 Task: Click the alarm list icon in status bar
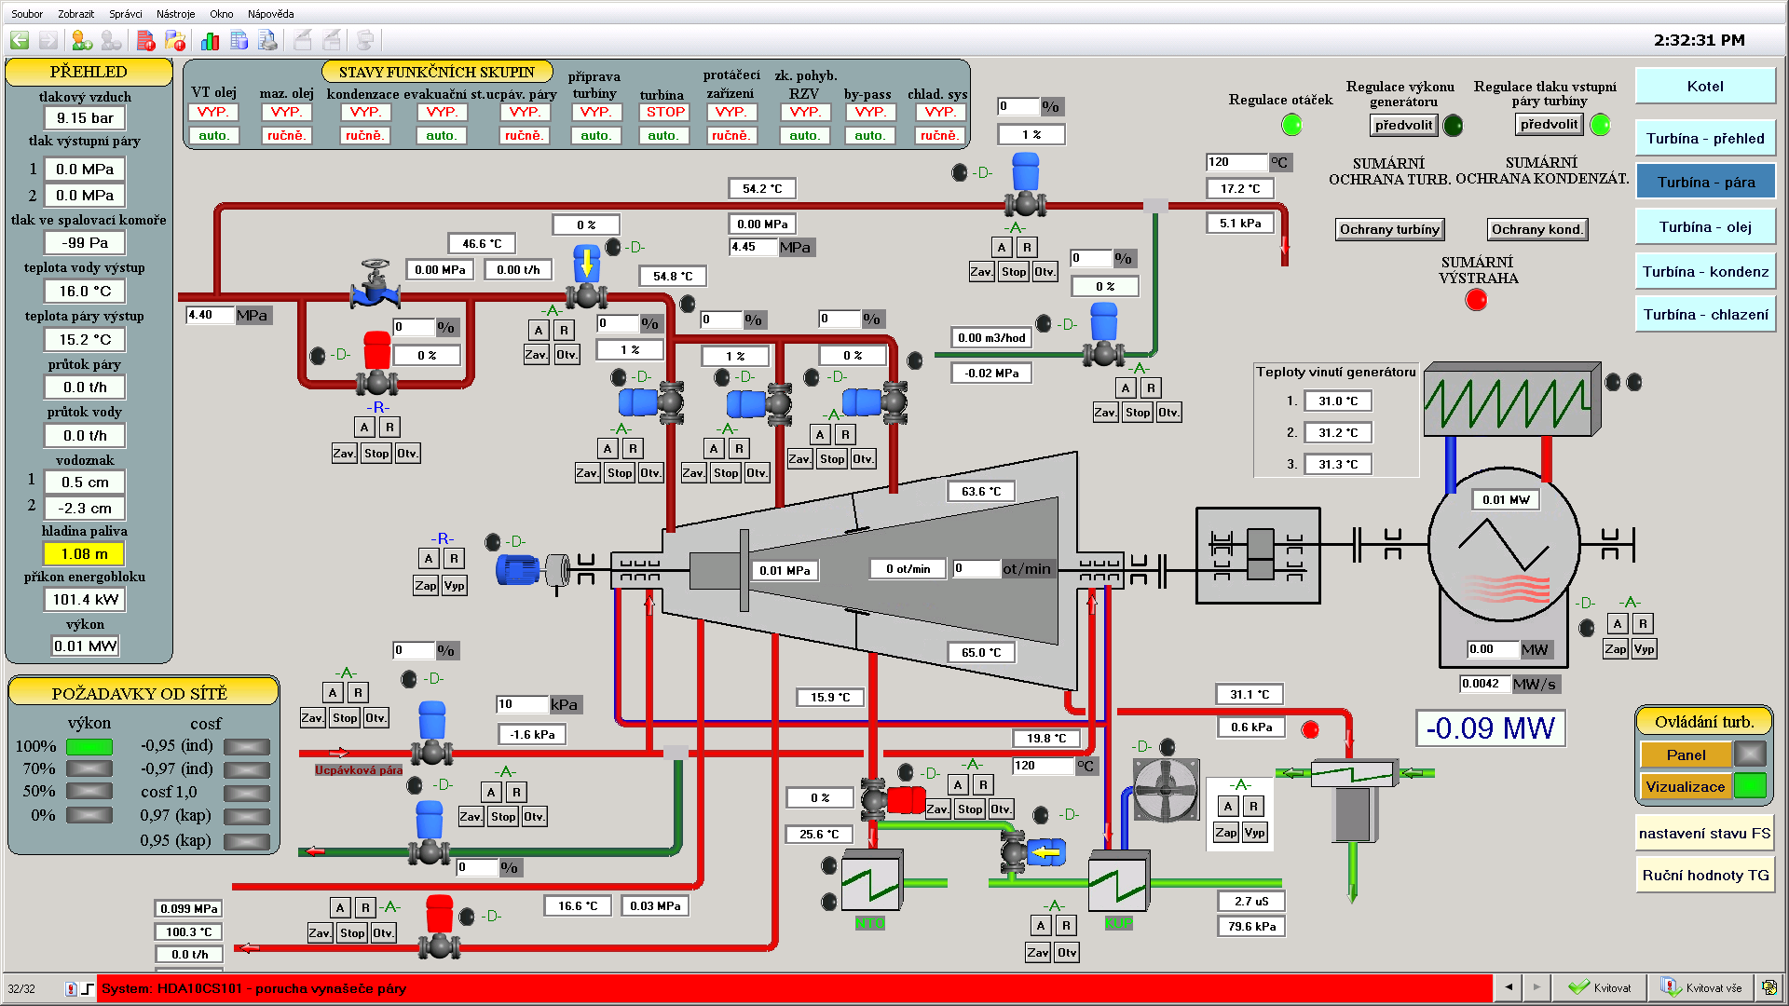point(71,988)
